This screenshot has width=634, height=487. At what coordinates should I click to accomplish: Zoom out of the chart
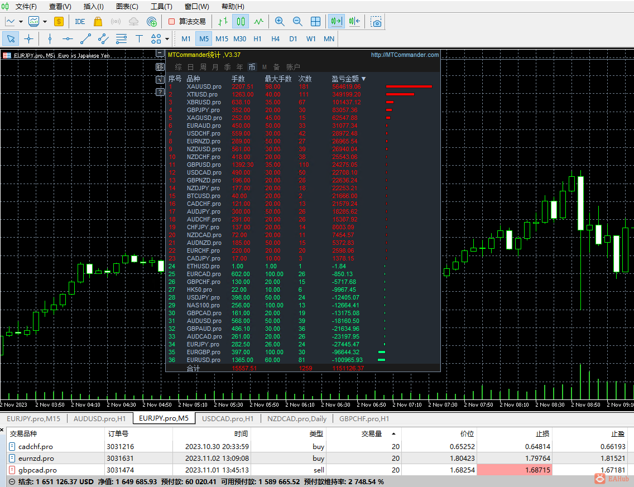pyautogui.click(x=297, y=21)
